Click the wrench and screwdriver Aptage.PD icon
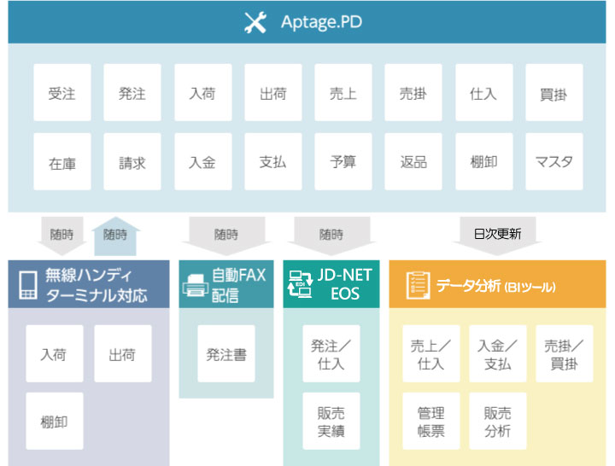This screenshot has width=615, height=466. pos(255,22)
